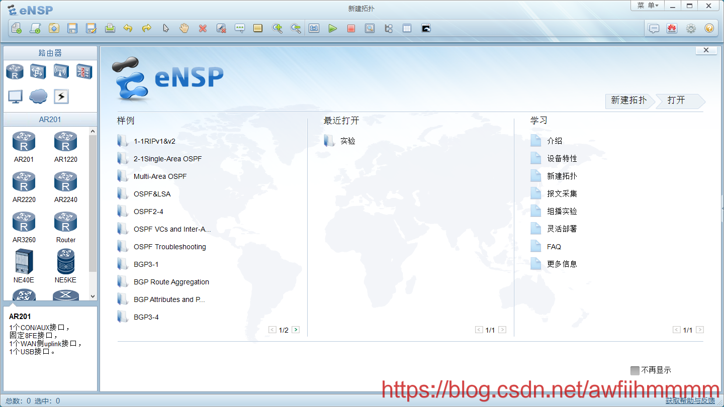Screen dimensions: 724x407
Task: Toggle the grid display icon
Action: (x=407, y=28)
